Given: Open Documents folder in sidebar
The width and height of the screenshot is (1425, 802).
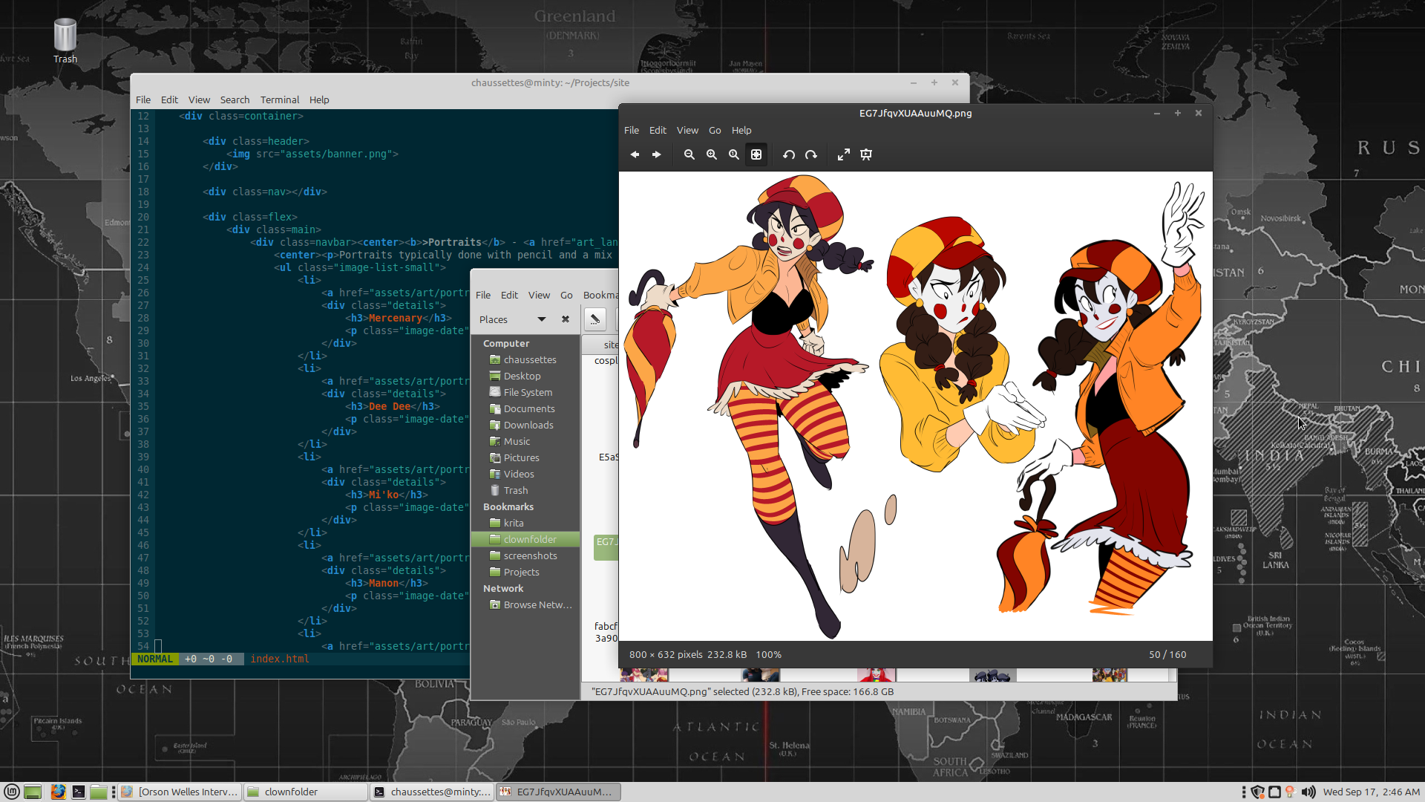Looking at the screenshot, I should click(525, 408).
